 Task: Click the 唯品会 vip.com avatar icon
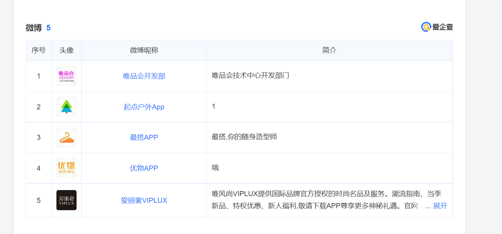tap(66, 76)
